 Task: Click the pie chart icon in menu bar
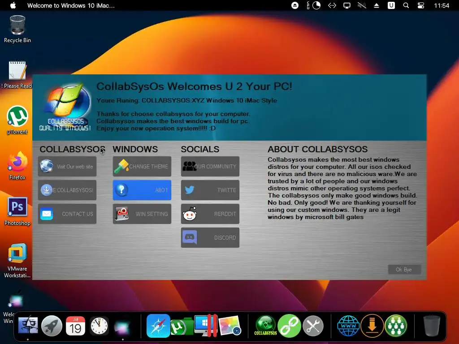(x=316, y=5)
